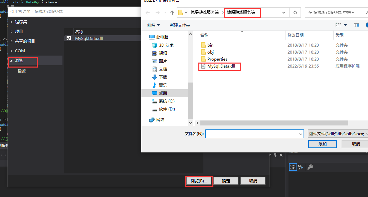Expand 项目 in Reference Manager
This screenshot has height=197, width=368.
point(11,31)
